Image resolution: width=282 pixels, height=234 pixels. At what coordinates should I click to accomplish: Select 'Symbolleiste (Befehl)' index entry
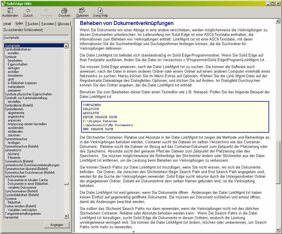[19, 105]
